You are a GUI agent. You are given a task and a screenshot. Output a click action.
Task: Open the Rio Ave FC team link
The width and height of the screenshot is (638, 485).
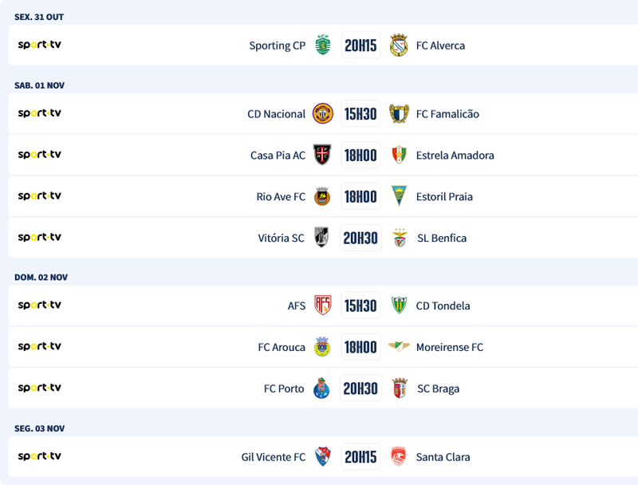click(281, 197)
